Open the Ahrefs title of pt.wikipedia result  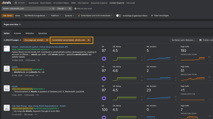pyautogui.click(x=15, y=67)
